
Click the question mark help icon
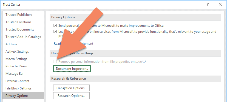pos(208,4)
